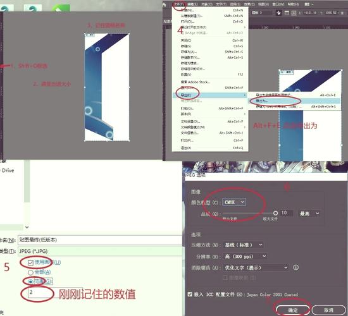This screenshot has height=316, width=348.
Task: Click the artboard options icon in control bar
Action: pyautogui.click(x=287, y=13)
